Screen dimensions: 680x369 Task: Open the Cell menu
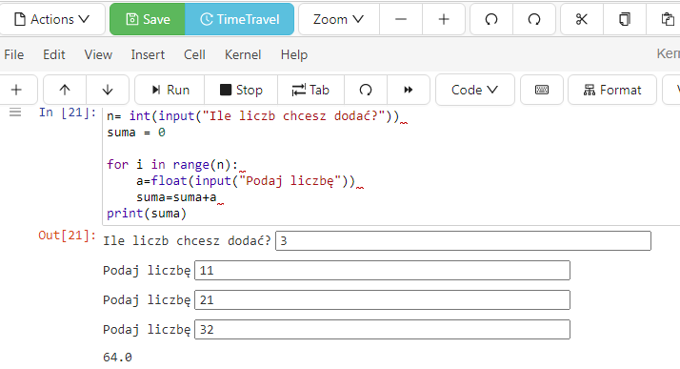click(x=194, y=54)
